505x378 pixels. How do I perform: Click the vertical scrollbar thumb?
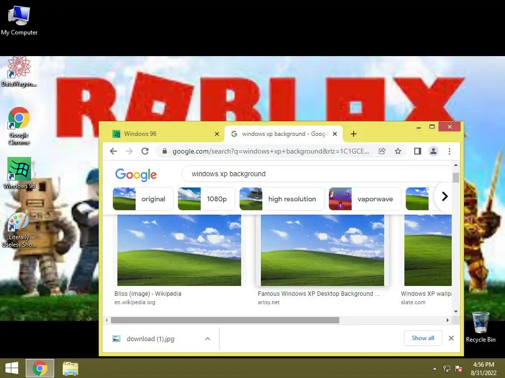click(x=456, y=177)
